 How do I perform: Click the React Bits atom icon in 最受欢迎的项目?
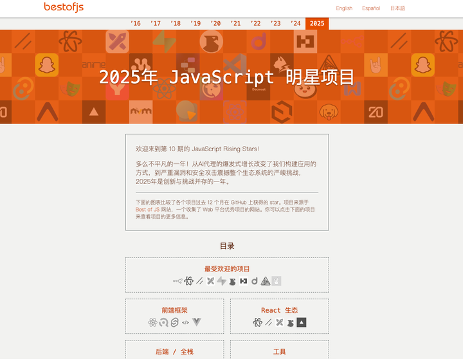(188, 281)
